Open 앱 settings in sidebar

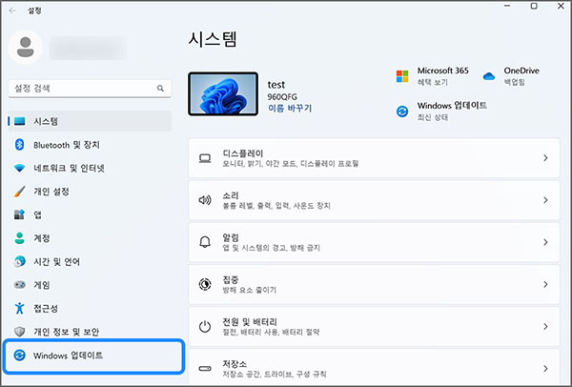(90, 214)
